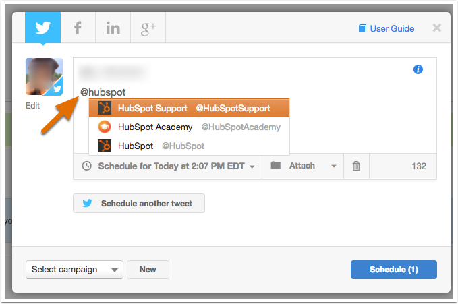Switch to the Twitter tab
The width and height of the screenshot is (458, 304).
(42, 28)
